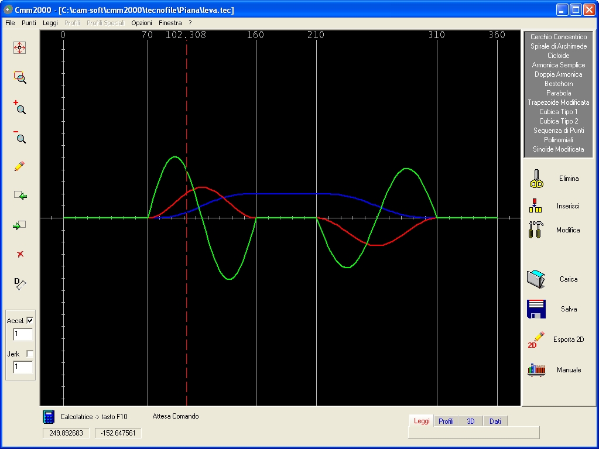Viewport: 599px width, 449px height.
Task: Open the Leggi menu
Action: pyautogui.click(x=50, y=23)
